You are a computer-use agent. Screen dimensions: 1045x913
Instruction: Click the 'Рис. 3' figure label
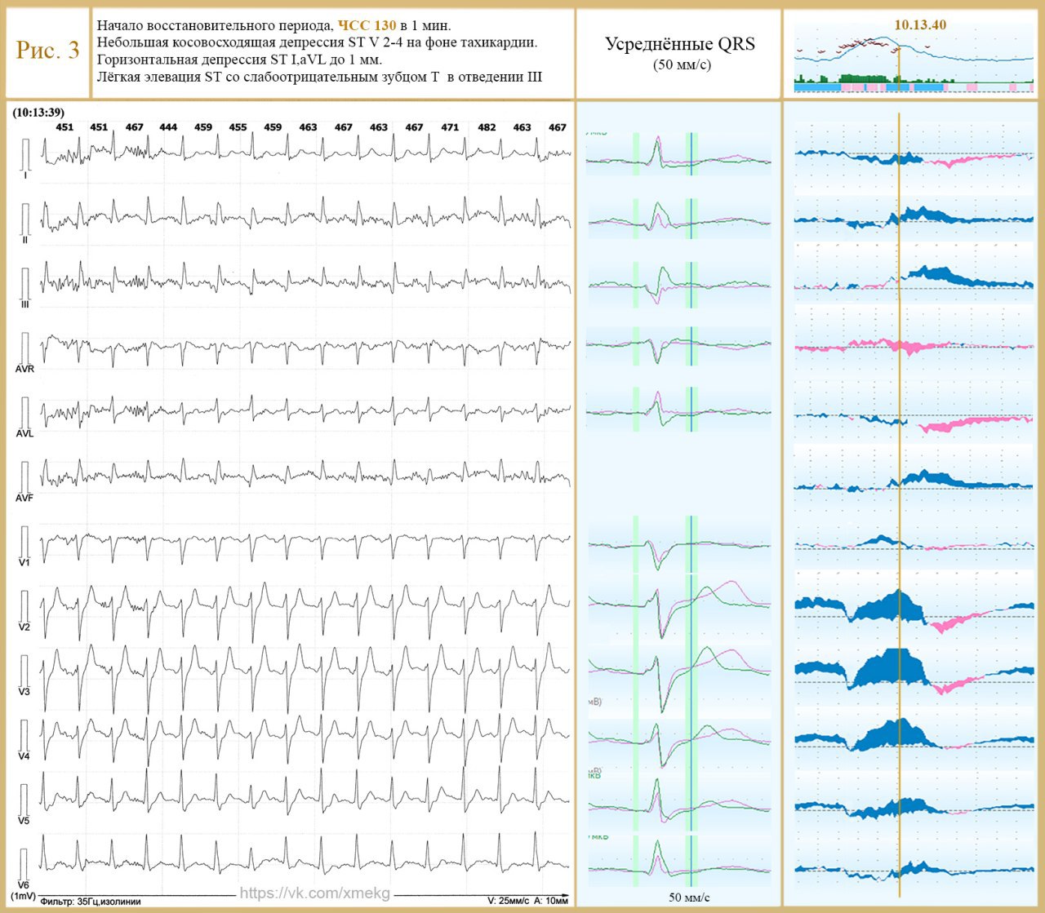tap(47, 51)
